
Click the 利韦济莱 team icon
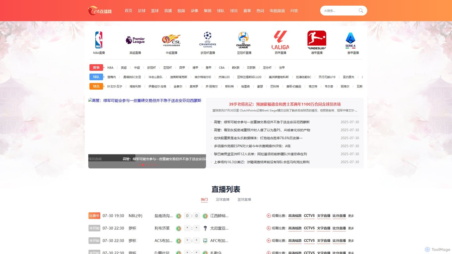(179, 228)
